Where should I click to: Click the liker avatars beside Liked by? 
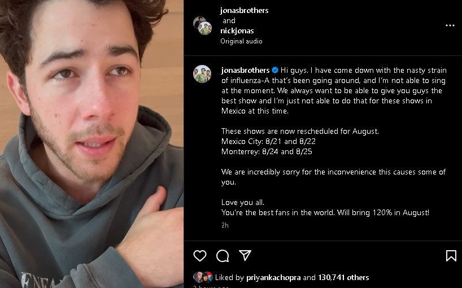[203, 277]
